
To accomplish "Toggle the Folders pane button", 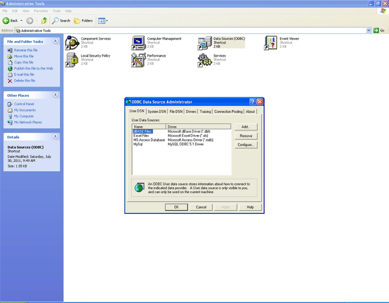I will (x=84, y=20).
